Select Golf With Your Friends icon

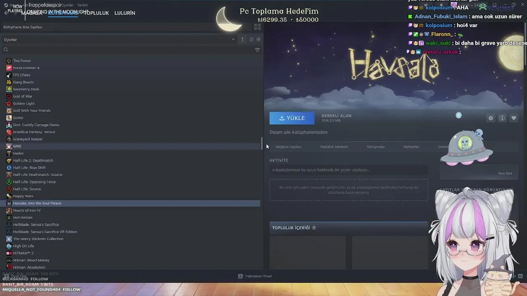point(9,111)
